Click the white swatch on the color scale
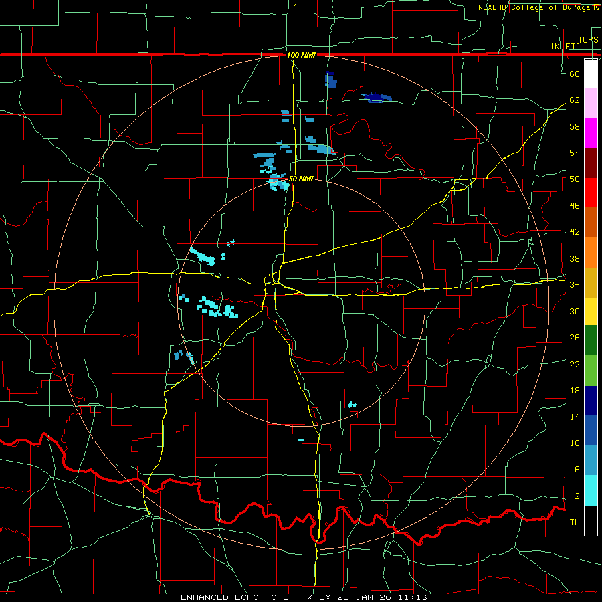 [591, 74]
